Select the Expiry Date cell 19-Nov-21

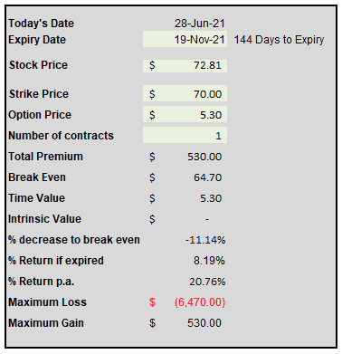pyautogui.click(x=185, y=39)
